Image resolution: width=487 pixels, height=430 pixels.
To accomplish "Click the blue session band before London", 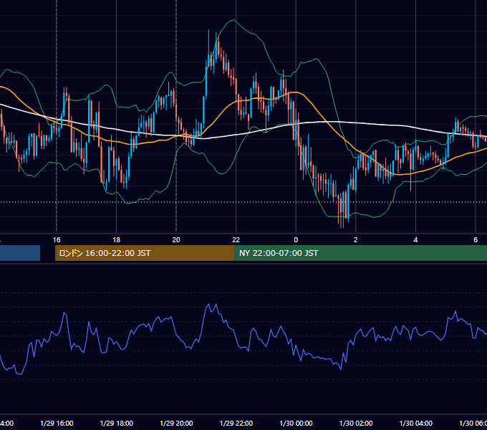I will (x=20, y=253).
